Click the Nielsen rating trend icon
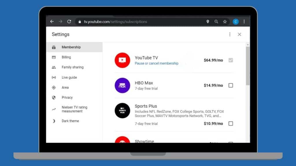 coord(54,109)
